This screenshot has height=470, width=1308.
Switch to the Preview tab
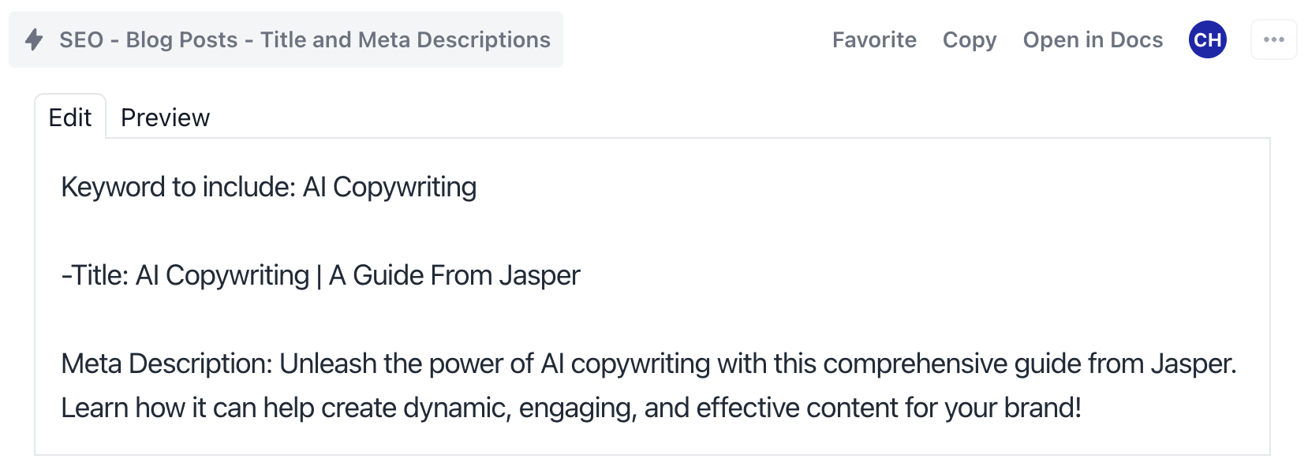(165, 117)
